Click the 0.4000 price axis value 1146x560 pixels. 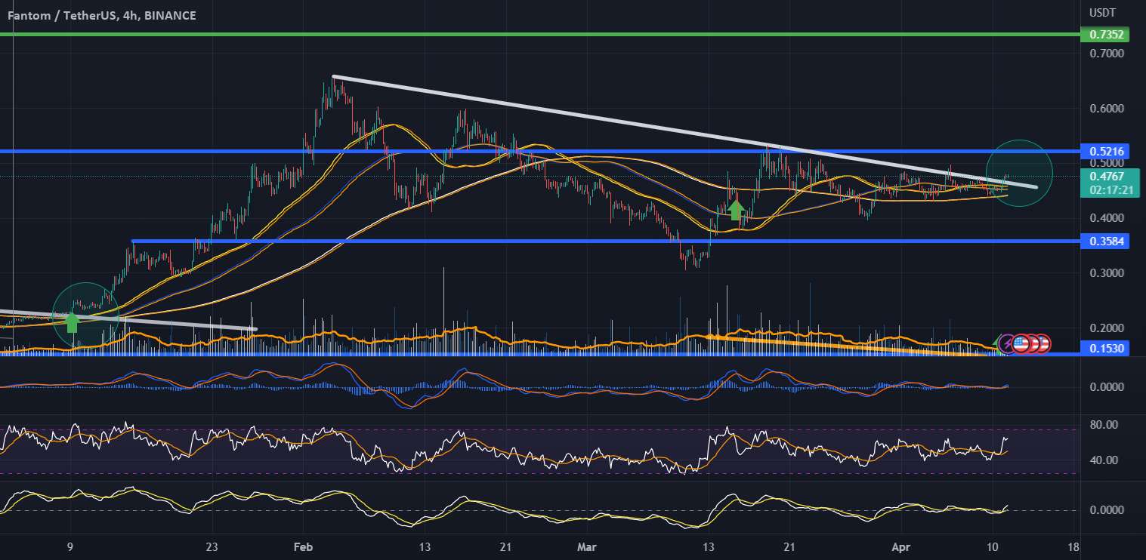coord(1106,218)
